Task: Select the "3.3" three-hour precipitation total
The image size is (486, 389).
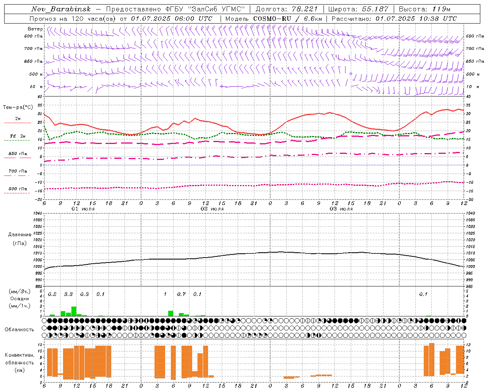Action: [x=68, y=294]
